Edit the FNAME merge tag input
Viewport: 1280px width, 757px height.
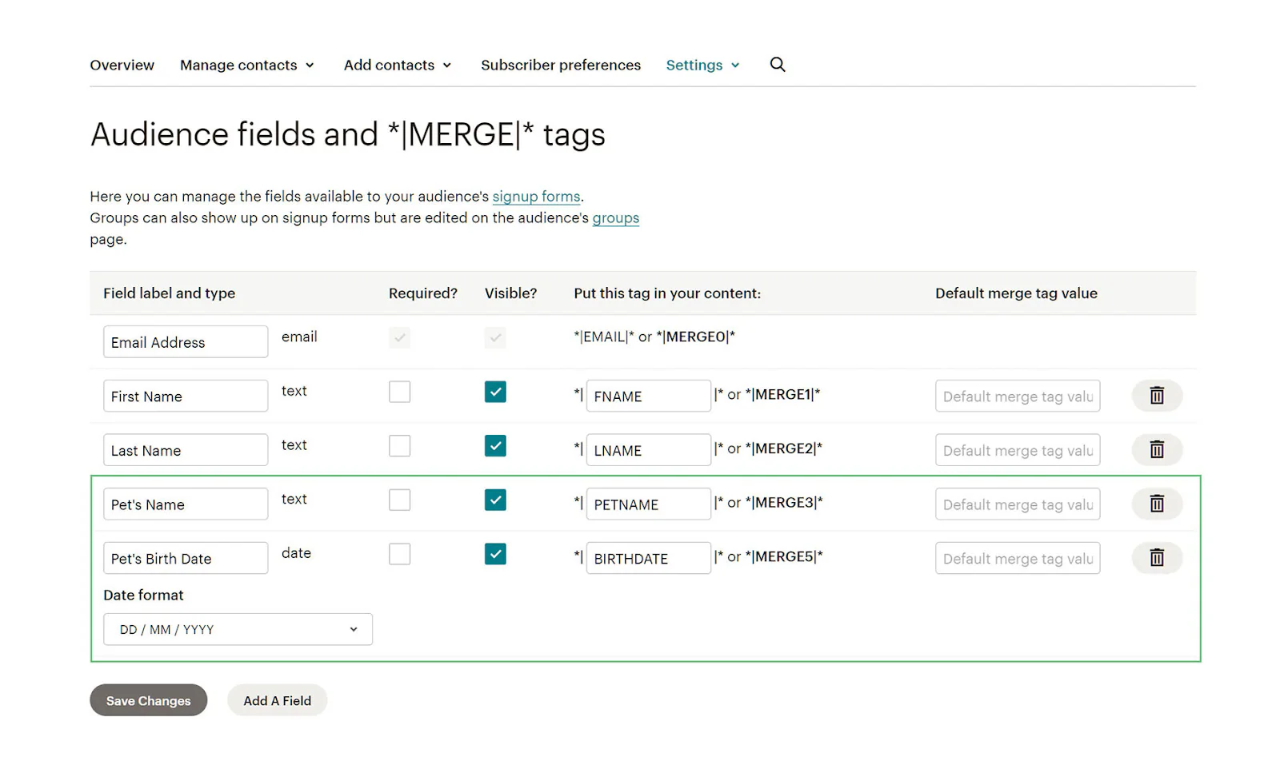pyautogui.click(x=649, y=396)
